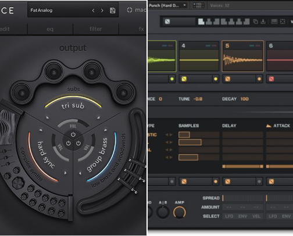Click the leftmost sub speaker cone
This screenshot has width=293, height=236.
click(23, 93)
